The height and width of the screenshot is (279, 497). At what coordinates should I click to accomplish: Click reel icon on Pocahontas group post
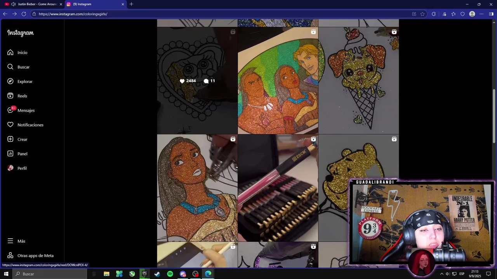(x=313, y=32)
